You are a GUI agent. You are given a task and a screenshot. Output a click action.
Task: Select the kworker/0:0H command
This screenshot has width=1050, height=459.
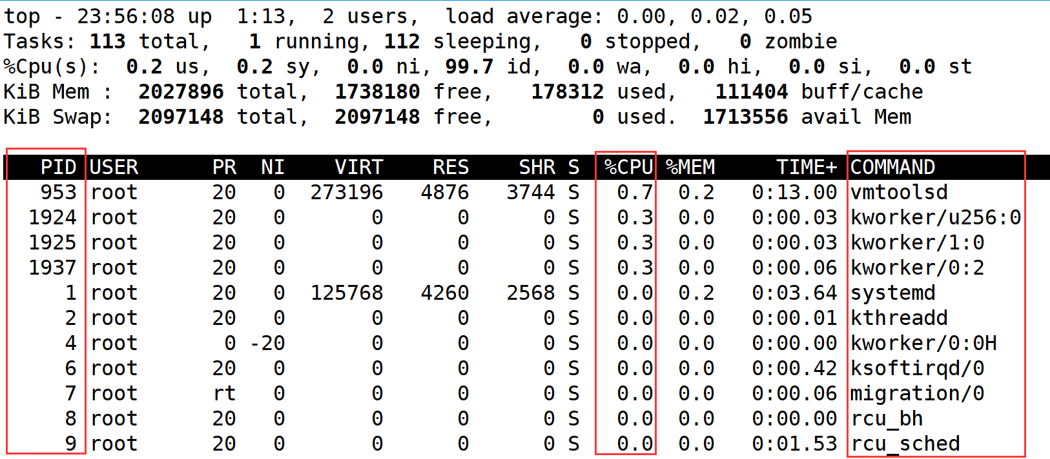923,344
